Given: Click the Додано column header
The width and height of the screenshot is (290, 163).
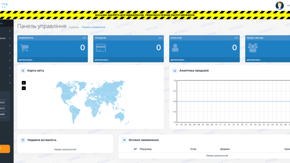Looking at the screenshot, I should pos(225,149).
